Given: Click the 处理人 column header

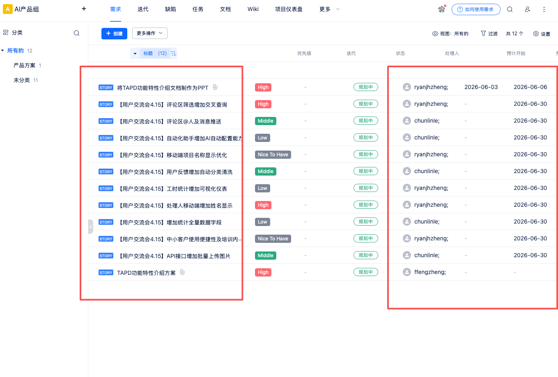Looking at the screenshot, I should tap(452, 53).
